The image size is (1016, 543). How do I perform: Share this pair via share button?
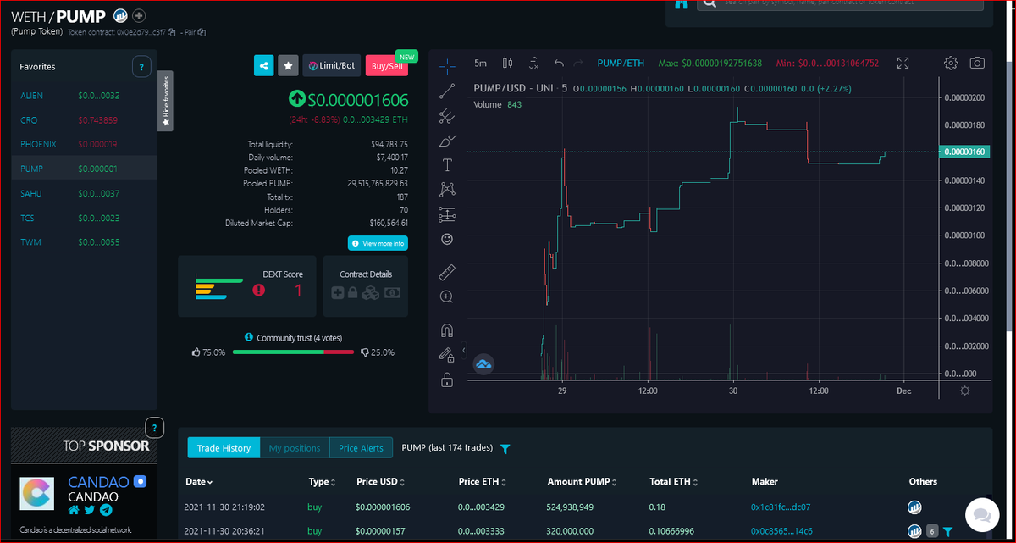tap(264, 65)
